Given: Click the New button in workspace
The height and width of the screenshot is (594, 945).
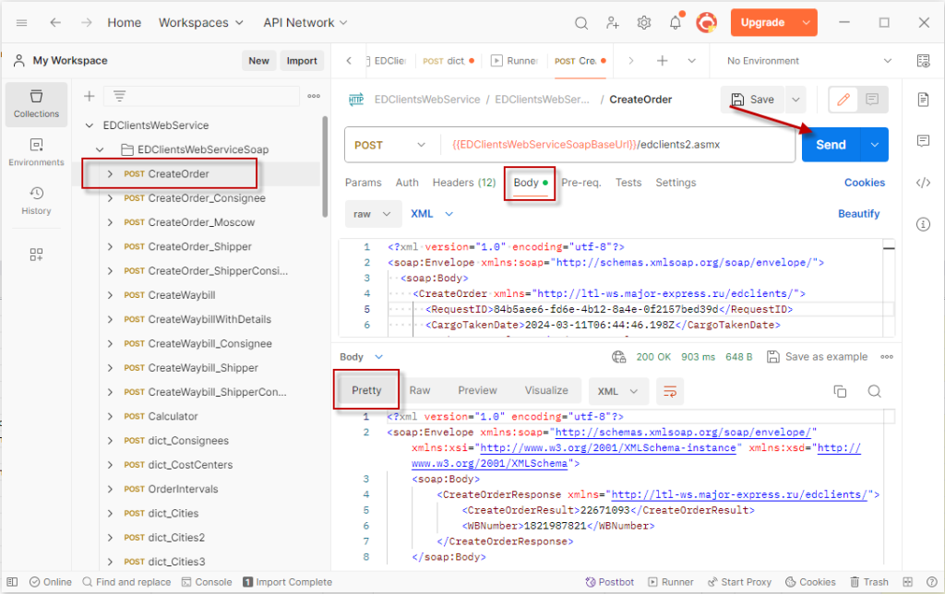Looking at the screenshot, I should 259,61.
